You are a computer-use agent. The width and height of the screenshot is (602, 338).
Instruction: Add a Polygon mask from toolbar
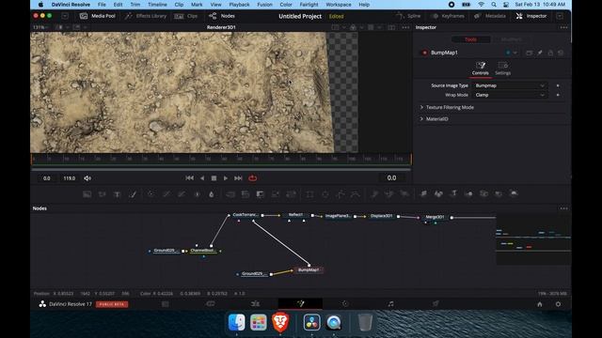[341, 194]
